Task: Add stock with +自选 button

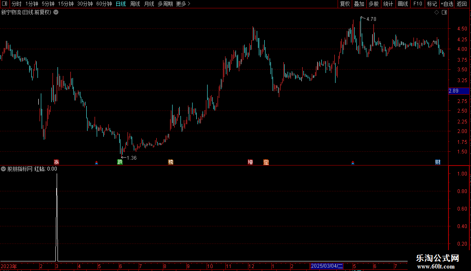Action: click(x=447, y=4)
